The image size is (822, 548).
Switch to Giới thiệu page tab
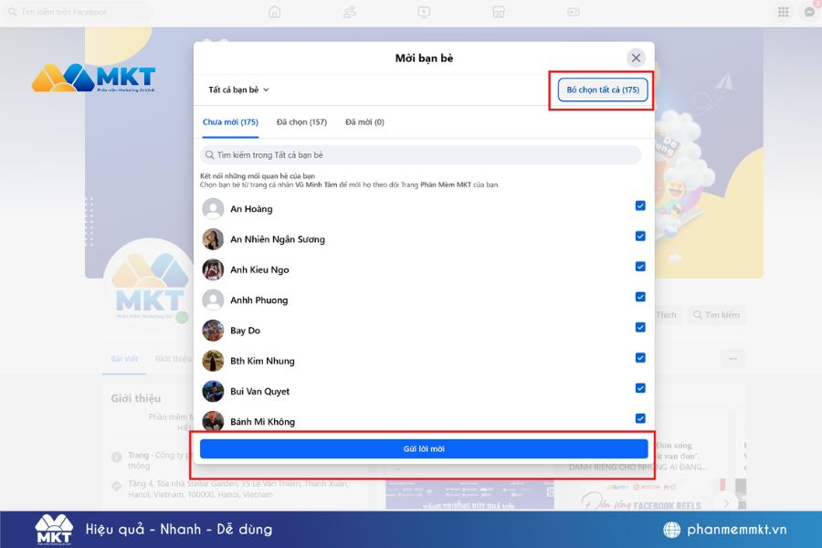click(x=174, y=359)
